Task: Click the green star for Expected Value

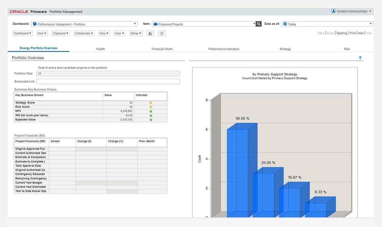Action: pyautogui.click(x=151, y=120)
